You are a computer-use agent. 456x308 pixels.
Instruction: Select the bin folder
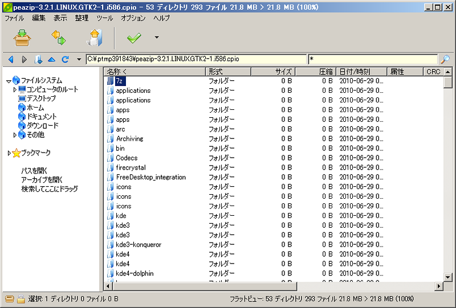pos(120,149)
